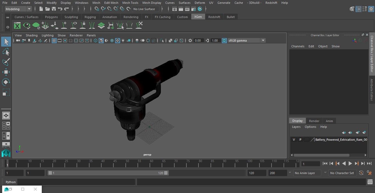The height and width of the screenshot is (193, 375).
Task: Click the Open scene folder icon
Action: click(x=47, y=9)
